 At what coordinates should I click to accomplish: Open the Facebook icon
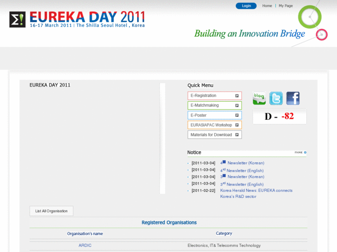click(293, 98)
